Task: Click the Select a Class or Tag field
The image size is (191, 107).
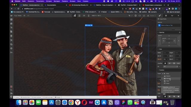Action: point(169,25)
